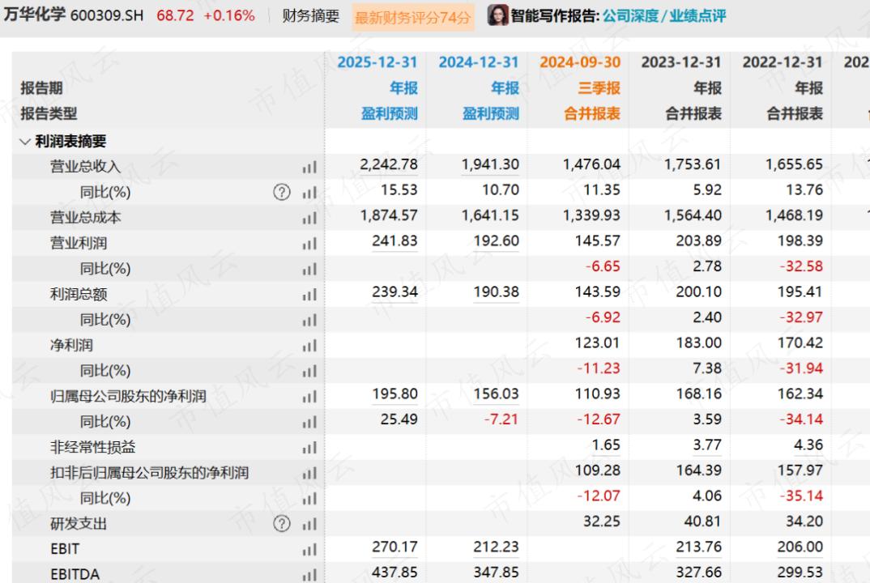Click total profit value 190.38
The height and width of the screenshot is (583, 870).
click(496, 292)
